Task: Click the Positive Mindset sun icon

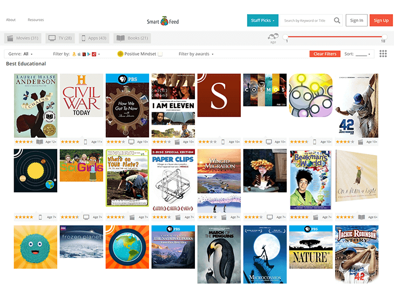Action: click(120, 54)
